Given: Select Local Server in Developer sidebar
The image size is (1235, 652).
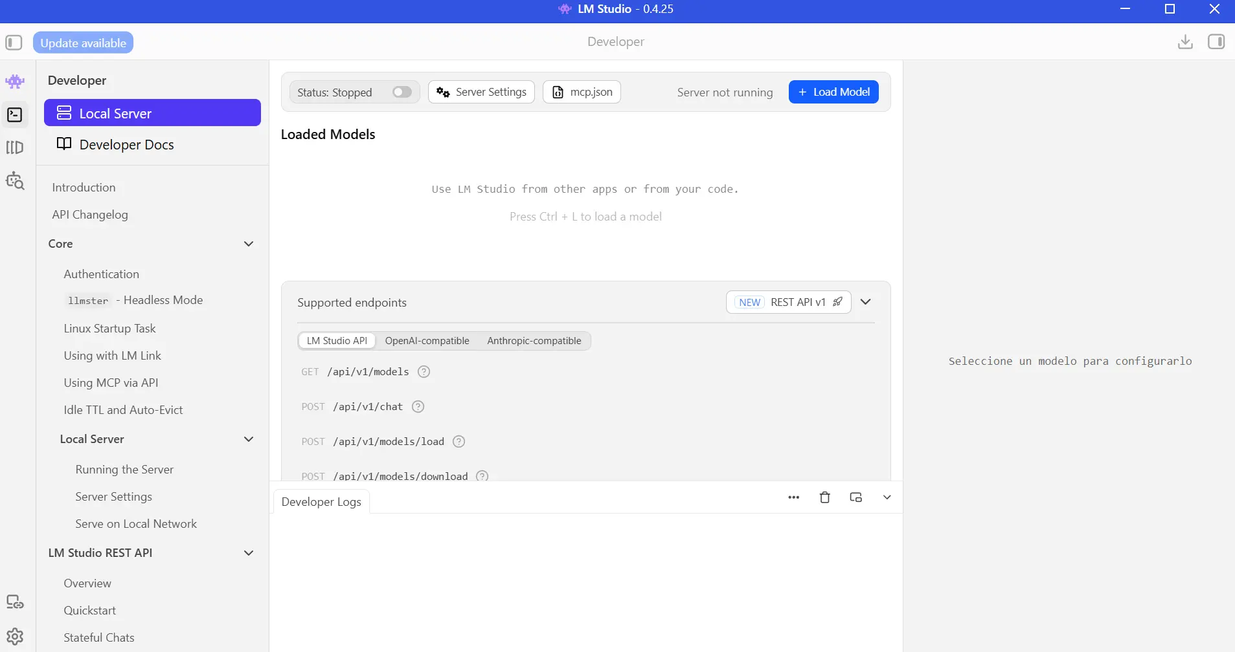Looking at the screenshot, I should click(x=152, y=113).
